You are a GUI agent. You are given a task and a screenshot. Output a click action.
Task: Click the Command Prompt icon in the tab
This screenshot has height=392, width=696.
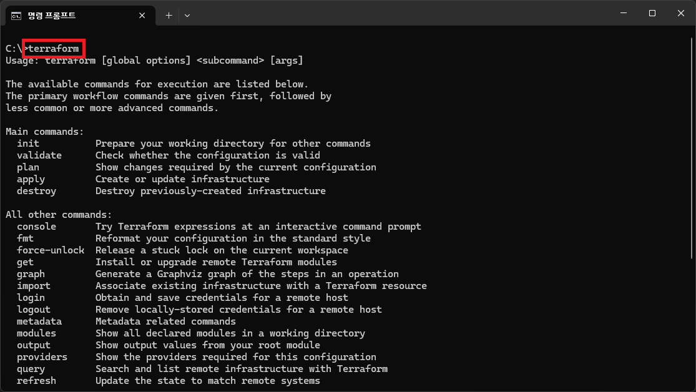pyautogui.click(x=16, y=15)
